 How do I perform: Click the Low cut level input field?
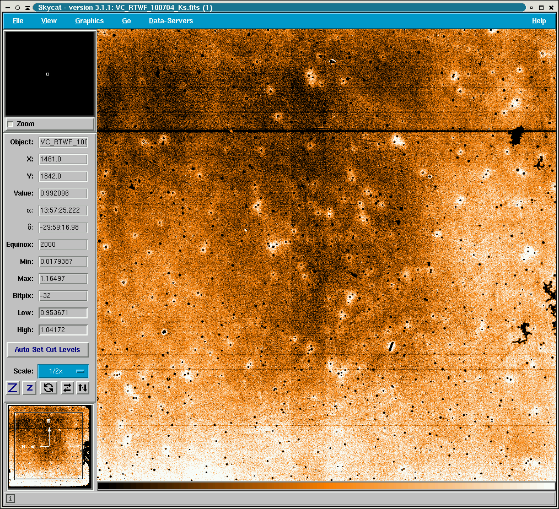coord(63,313)
